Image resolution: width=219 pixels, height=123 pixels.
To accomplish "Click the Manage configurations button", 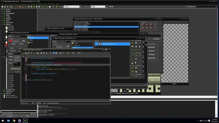I will coord(111,7).
